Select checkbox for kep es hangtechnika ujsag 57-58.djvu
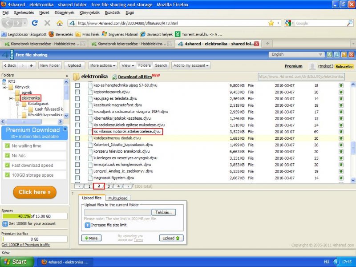Viewport: 356px width, 267px height. [77, 85]
